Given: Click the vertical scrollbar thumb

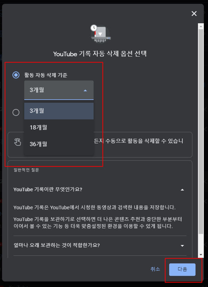Looking at the screenshot, I should click(201, 132).
